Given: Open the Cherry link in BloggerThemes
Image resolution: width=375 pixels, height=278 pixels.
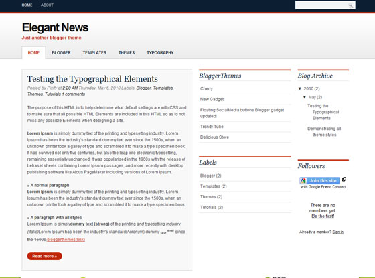Looking at the screenshot, I should [206, 88].
